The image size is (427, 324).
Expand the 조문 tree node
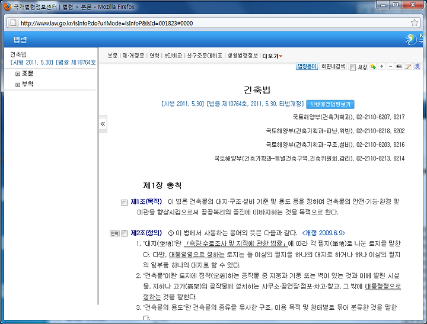pos(18,73)
